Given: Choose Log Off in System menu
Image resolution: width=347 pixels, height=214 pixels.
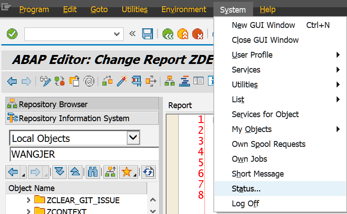Looking at the screenshot, I should point(280,203).
